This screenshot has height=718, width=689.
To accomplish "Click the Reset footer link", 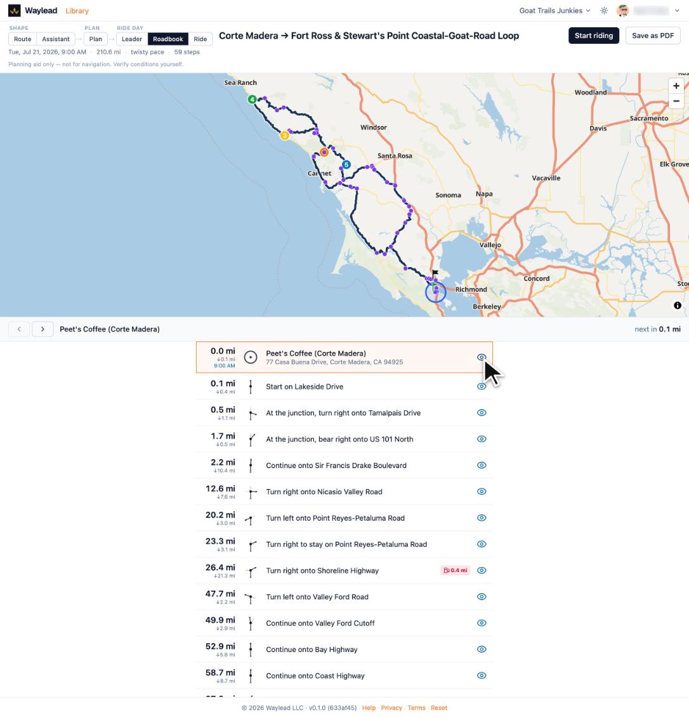I will point(439,708).
